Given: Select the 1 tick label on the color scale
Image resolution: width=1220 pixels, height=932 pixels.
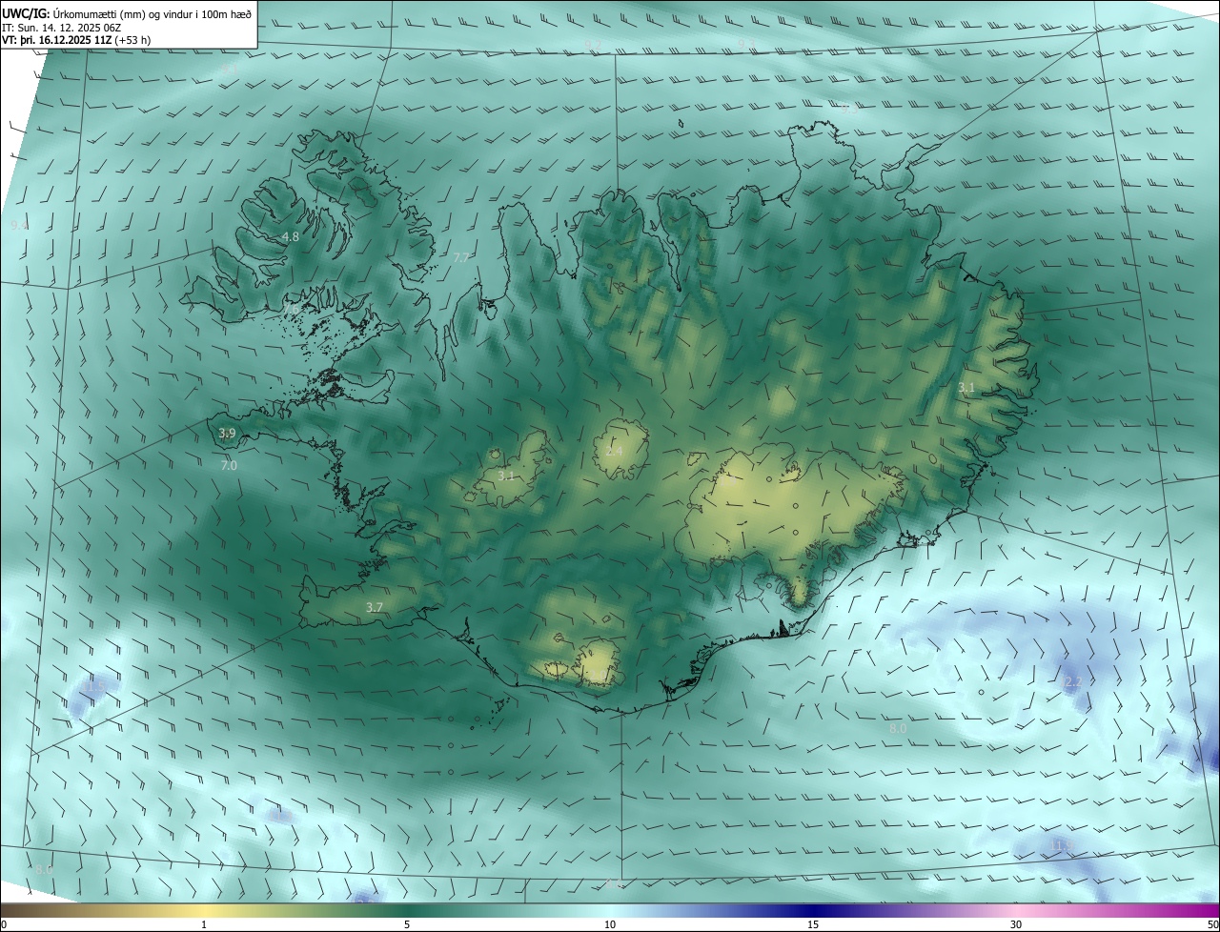Looking at the screenshot, I should pyautogui.click(x=204, y=924).
